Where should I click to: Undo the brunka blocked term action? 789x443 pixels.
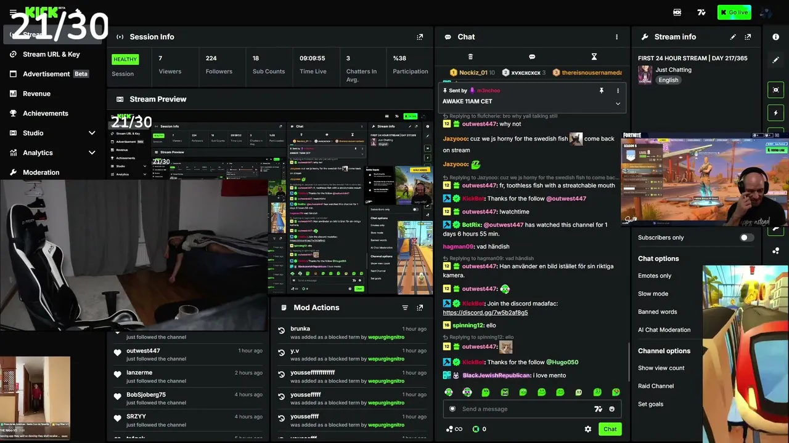tap(282, 331)
